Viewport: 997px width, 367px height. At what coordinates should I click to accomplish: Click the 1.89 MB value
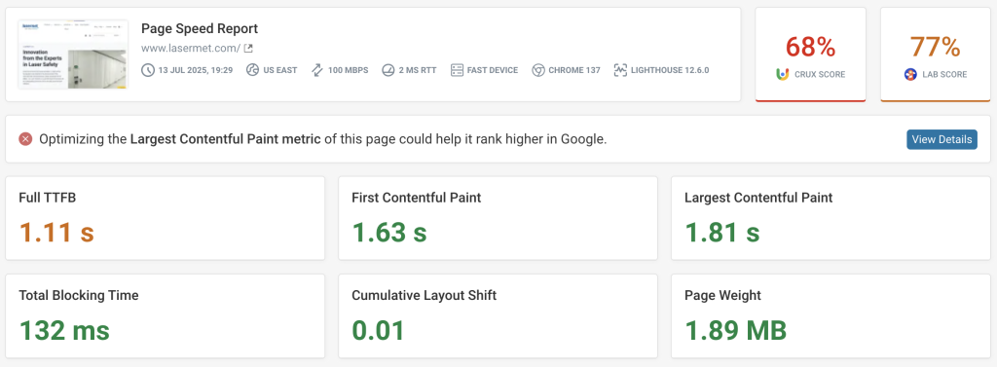pos(736,330)
